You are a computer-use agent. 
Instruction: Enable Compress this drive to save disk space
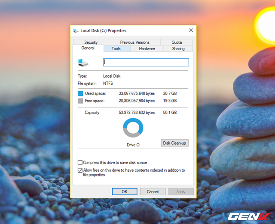coord(80,162)
